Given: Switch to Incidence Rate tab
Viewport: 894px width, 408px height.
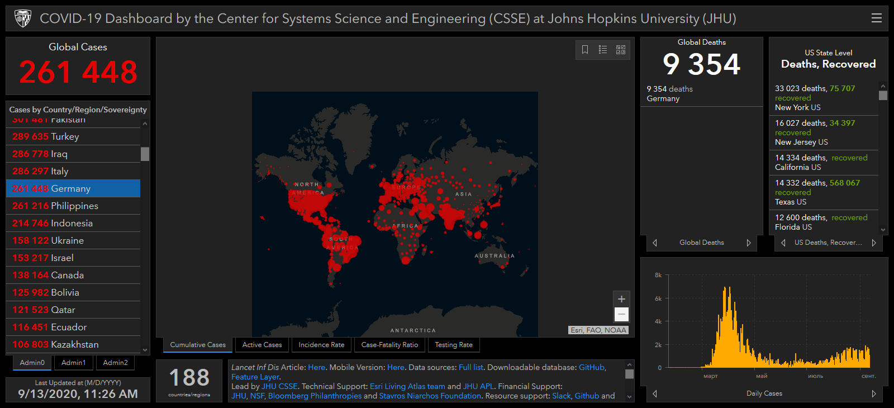Looking at the screenshot, I should (x=321, y=345).
